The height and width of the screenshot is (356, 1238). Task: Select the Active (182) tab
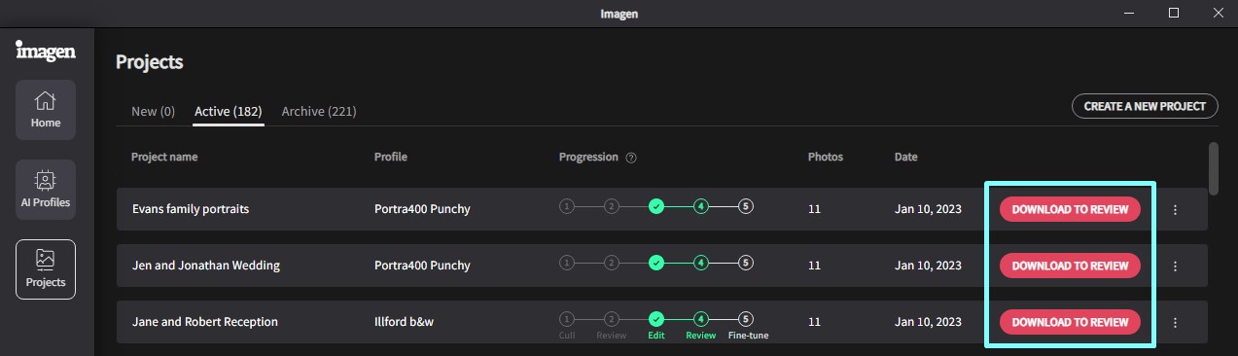(x=229, y=111)
